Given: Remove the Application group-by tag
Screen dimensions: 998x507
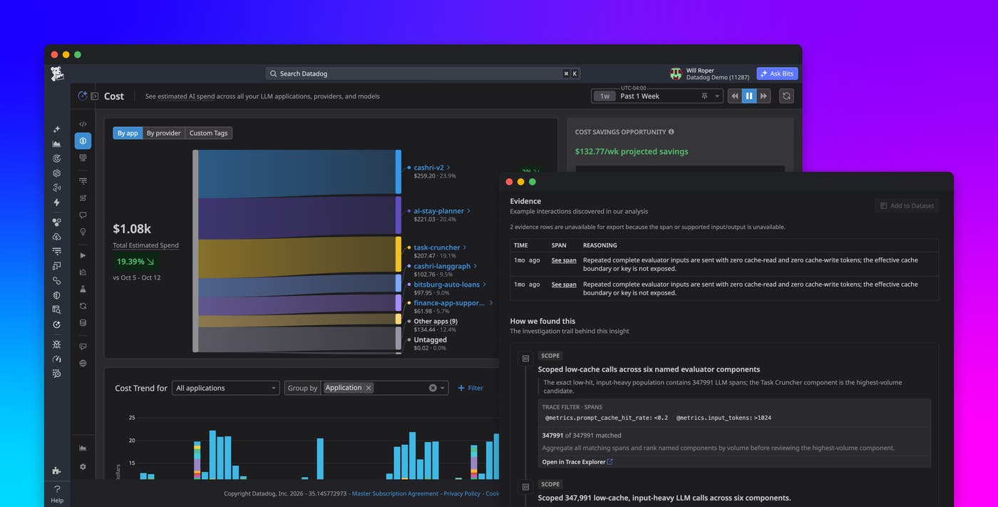Looking at the screenshot, I should coord(369,388).
